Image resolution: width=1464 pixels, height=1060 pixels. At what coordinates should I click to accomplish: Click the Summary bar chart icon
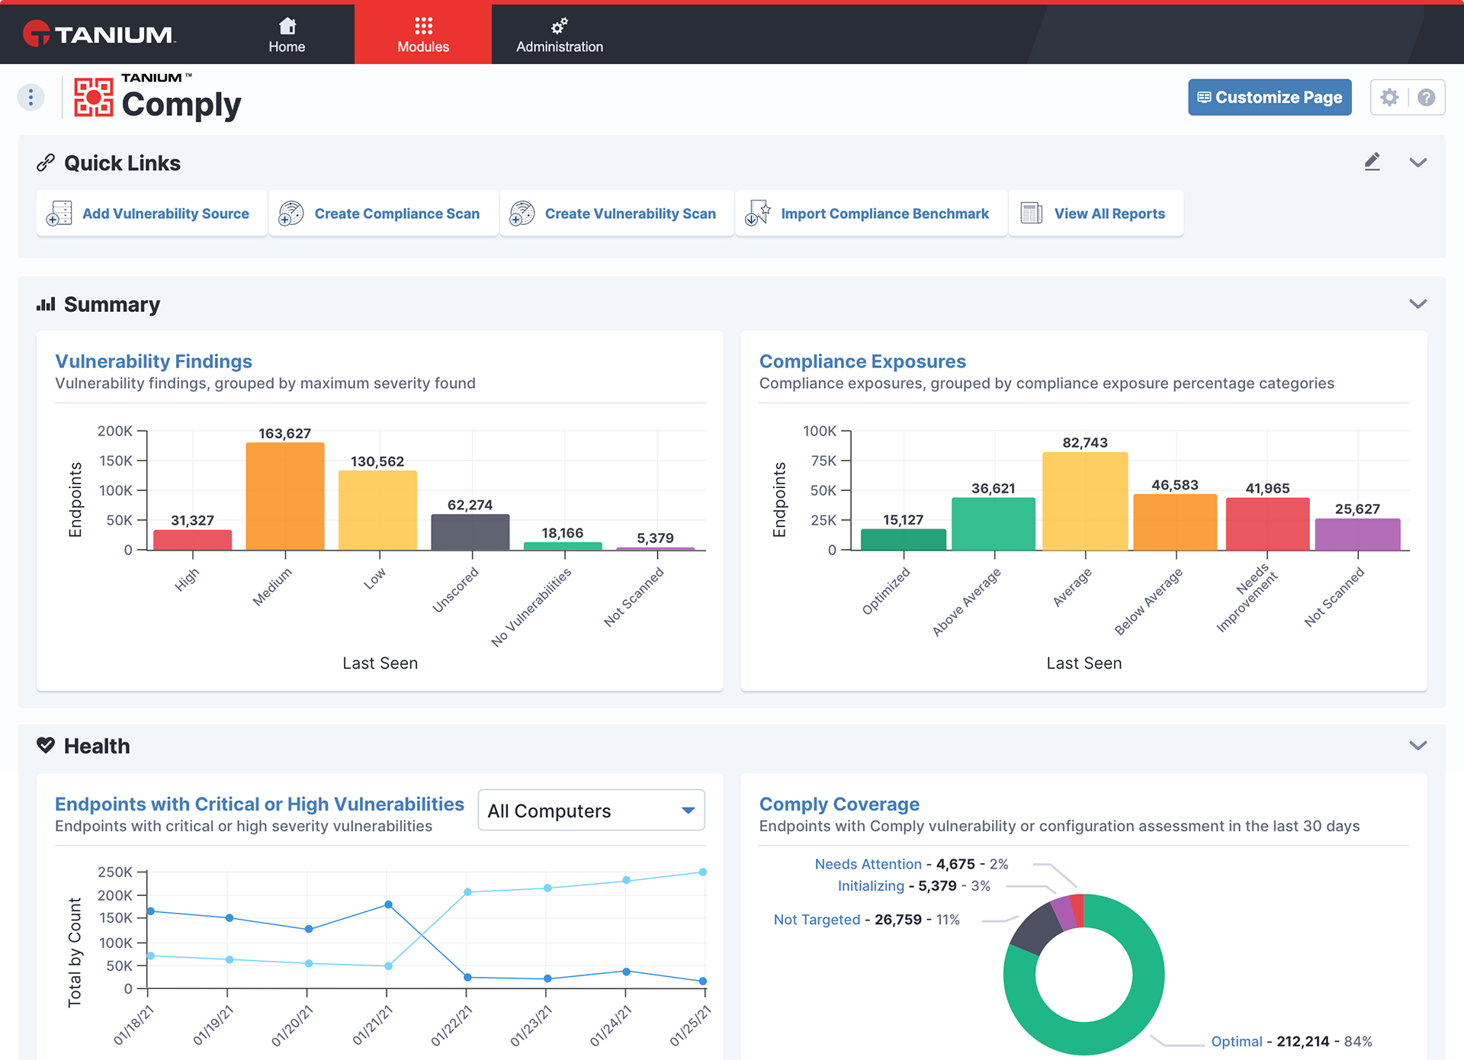46,304
